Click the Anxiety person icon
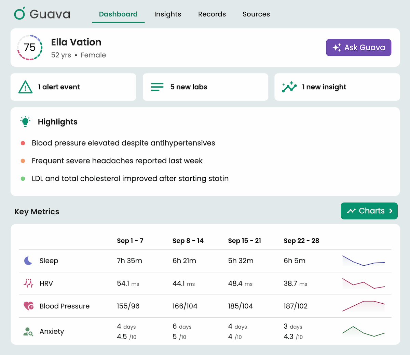 point(28,331)
